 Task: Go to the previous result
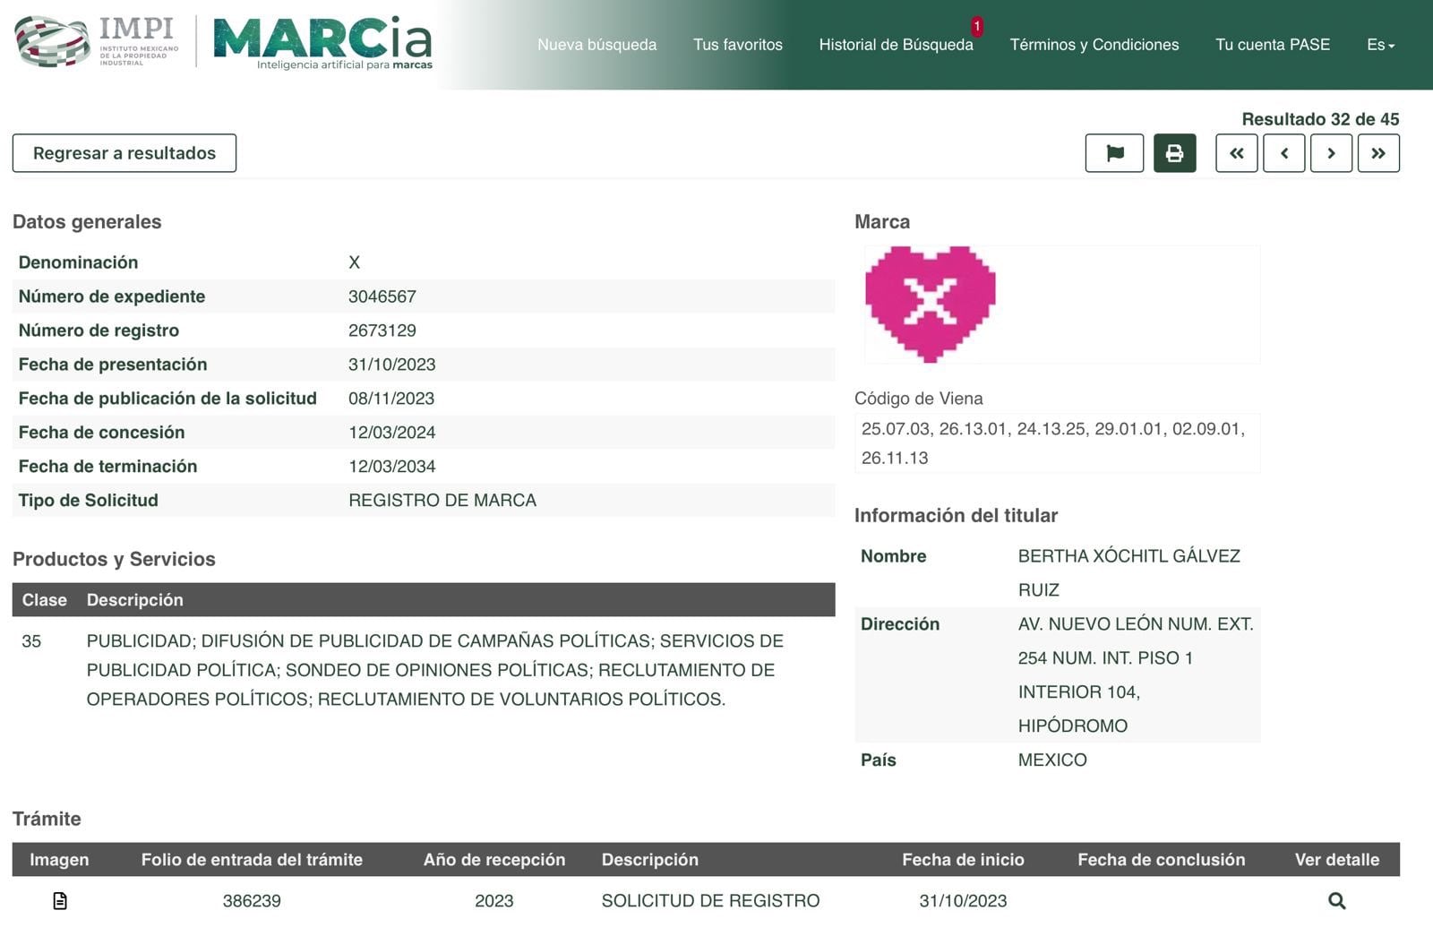(x=1283, y=153)
